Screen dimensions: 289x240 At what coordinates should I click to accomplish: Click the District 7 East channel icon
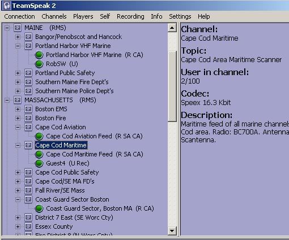click(x=28, y=217)
